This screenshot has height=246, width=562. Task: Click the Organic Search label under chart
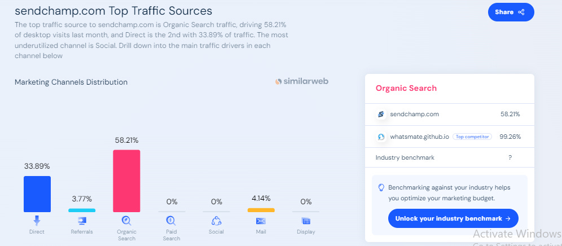click(x=126, y=235)
